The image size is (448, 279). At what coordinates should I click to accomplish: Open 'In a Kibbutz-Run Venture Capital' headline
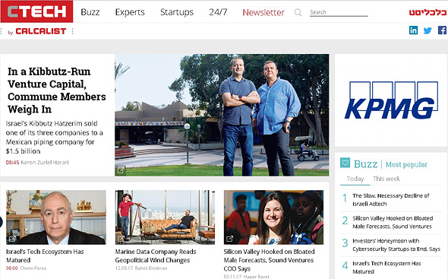click(x=57, y=90)
